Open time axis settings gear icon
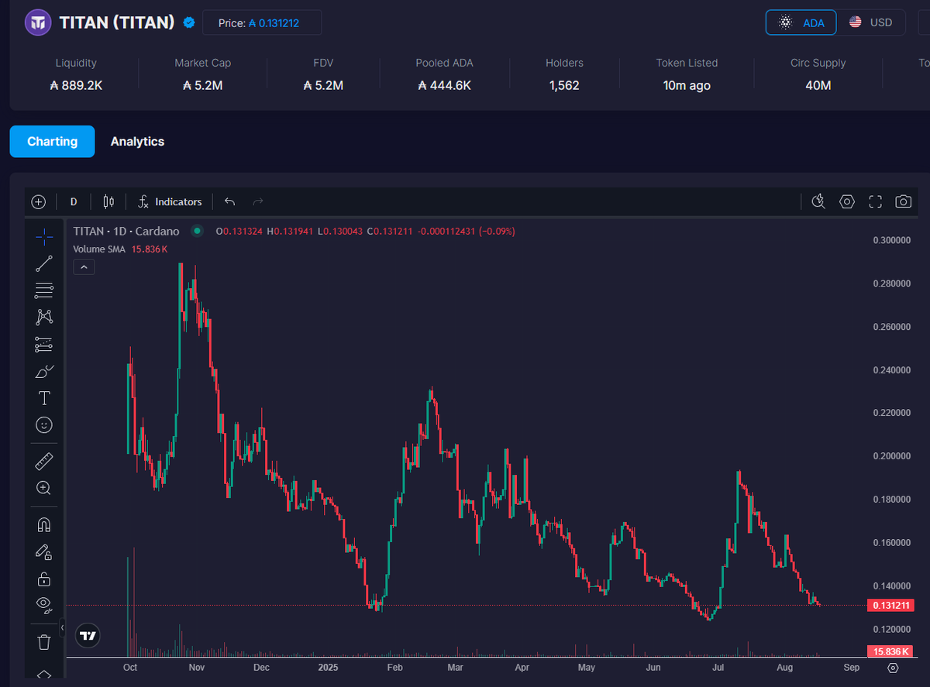Image resolution: width=930 pixels, height=687 pixels. (x=893, y=668)
